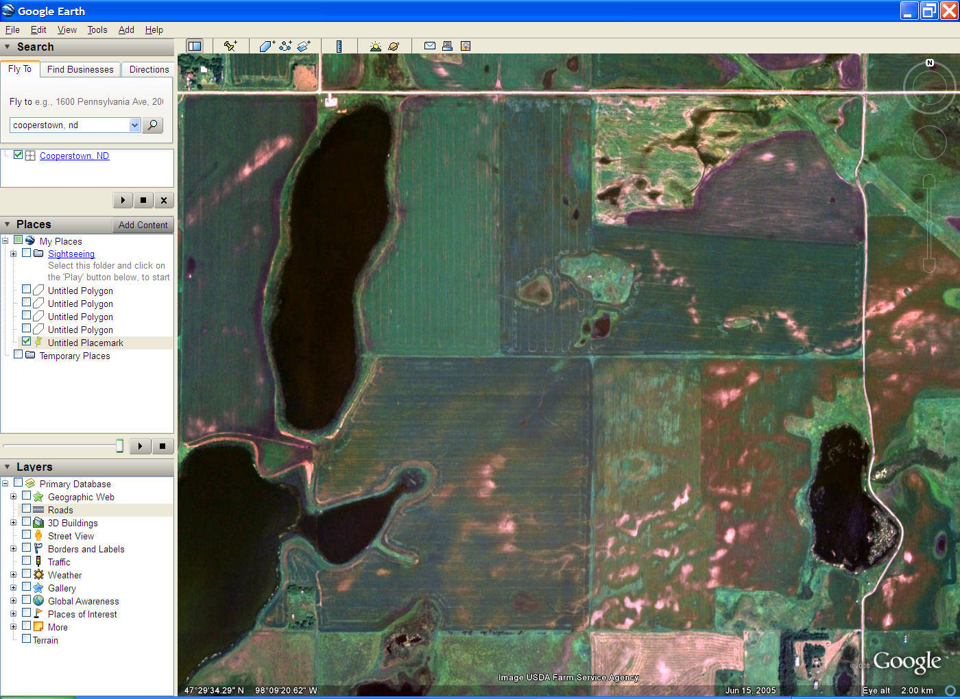The image size is (960, 699).
Task: Click the 3D Buildings layer icon
Action: (38, 523)
